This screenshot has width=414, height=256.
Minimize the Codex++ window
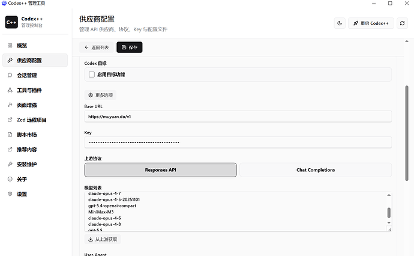pos(374,3)
